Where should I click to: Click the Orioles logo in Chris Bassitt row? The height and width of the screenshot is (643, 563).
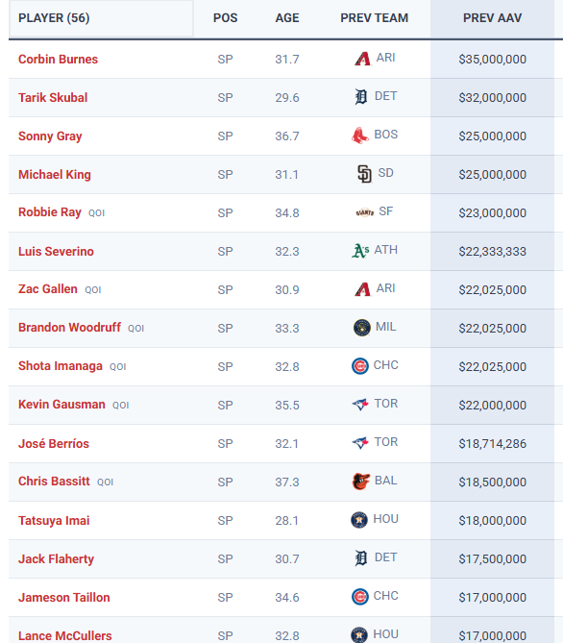(x=361, y=482)
